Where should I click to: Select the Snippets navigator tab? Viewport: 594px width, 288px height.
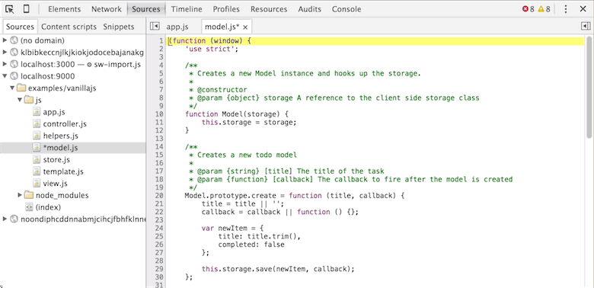(119, 27)
